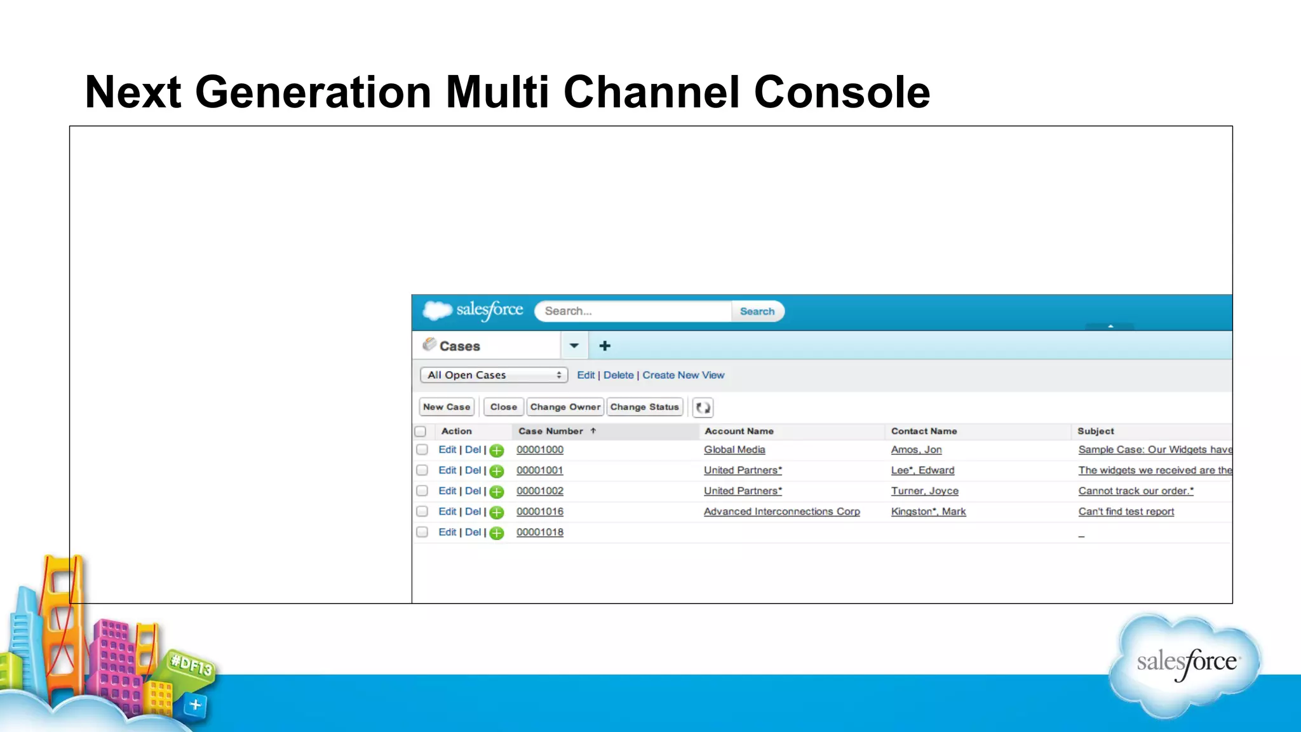Delete case 00001016
Image resolution: width=1301 pixels, height=732 pixels.
(x=473, y=512)
